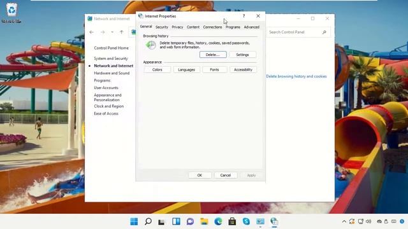408x229 pixels.
Task: Open Network and Internet category
Action: [x=113, y=66]
